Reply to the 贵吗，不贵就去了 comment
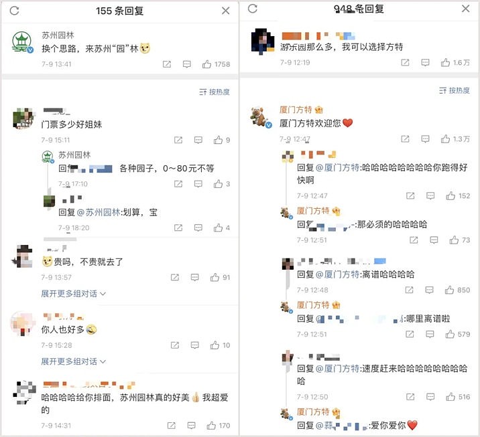 tap(194, 277)
